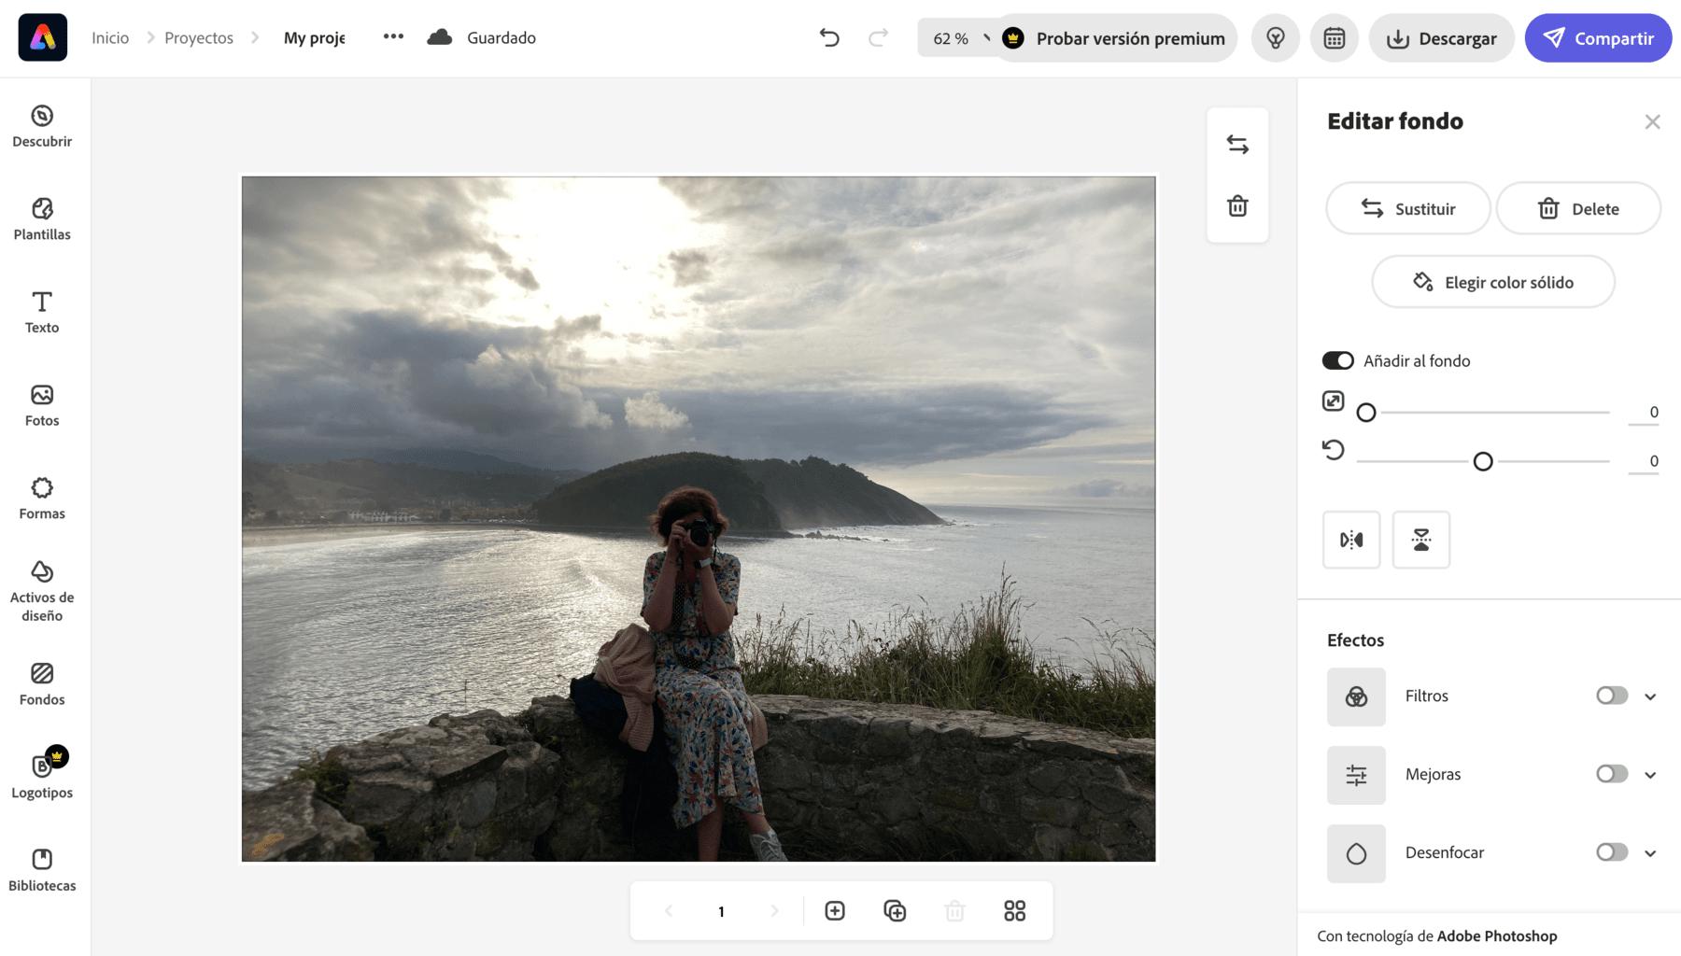1681x956 pixels.
Task: Select the beach photo on canvas
Action: coord(699,519)
